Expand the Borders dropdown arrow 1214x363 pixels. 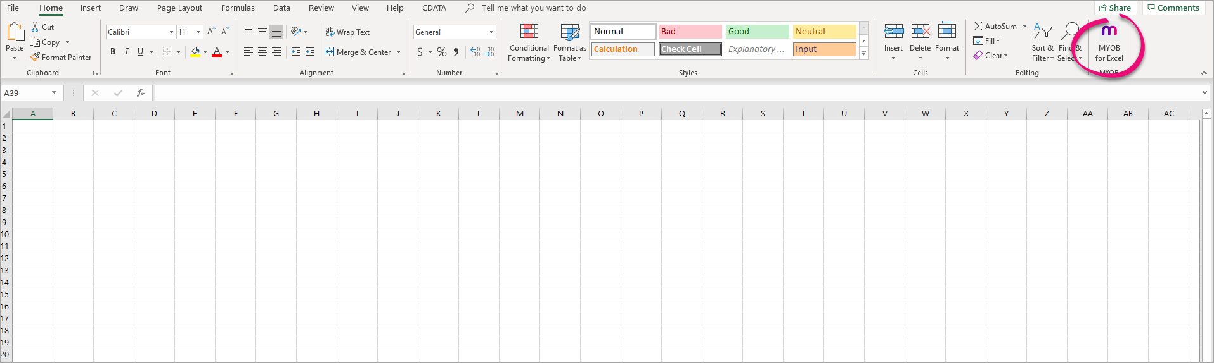point(179,52)
